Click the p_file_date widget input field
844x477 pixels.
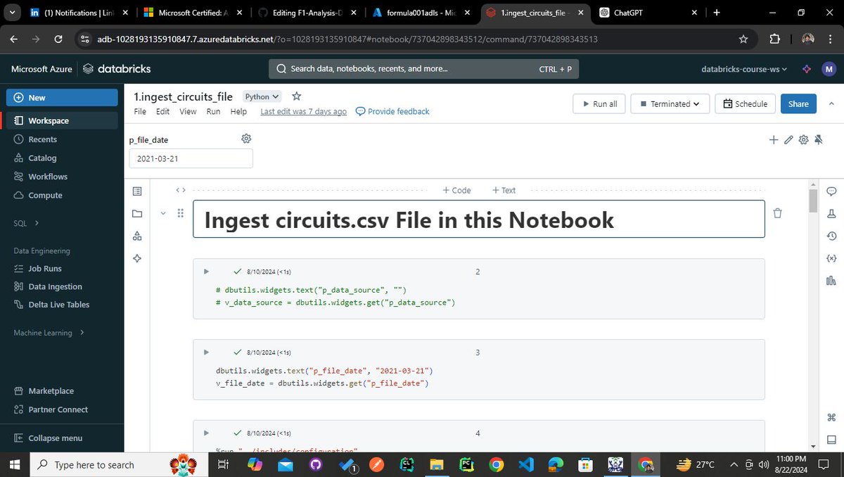191,159
